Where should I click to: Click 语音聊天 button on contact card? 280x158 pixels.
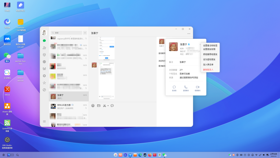[186, 88]
